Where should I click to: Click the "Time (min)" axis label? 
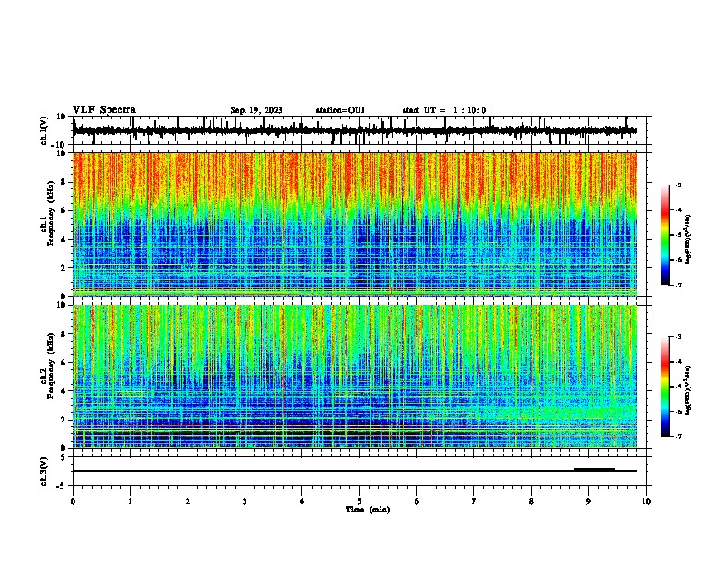pyautogui.click(x=368, y=510)
